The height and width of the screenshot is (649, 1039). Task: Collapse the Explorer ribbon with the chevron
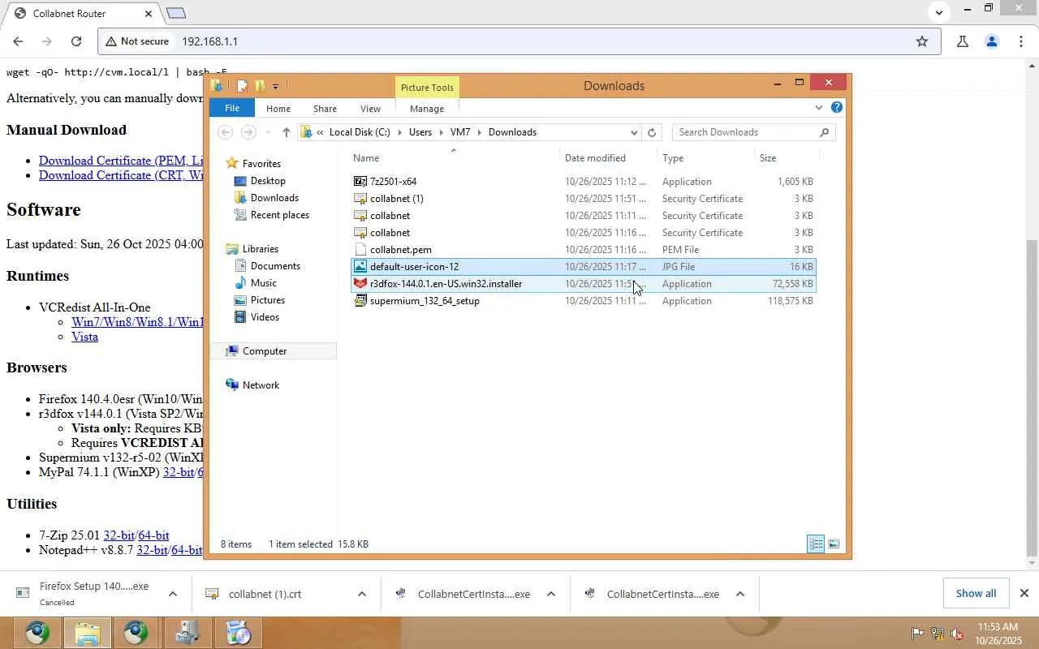(x=818, y=107)
